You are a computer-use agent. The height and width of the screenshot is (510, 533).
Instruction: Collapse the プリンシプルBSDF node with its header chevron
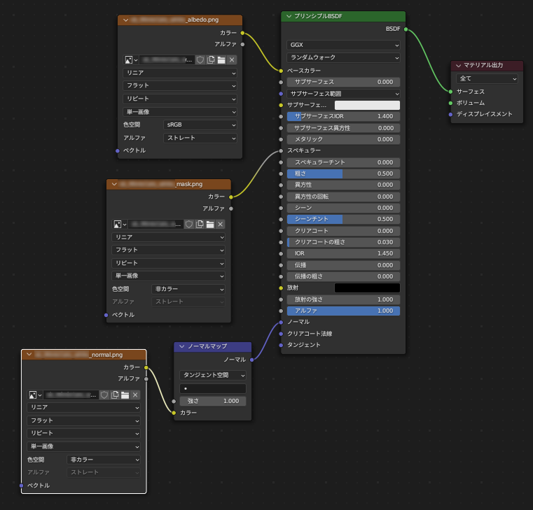(289, 16)
